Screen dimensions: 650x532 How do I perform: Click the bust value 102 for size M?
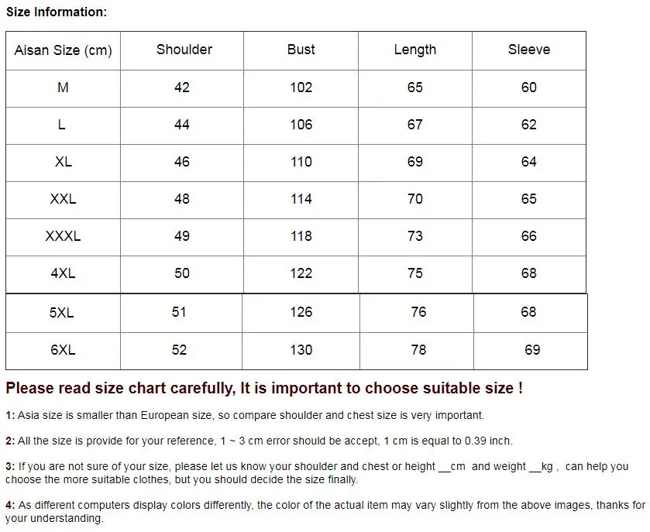[301, 88]
